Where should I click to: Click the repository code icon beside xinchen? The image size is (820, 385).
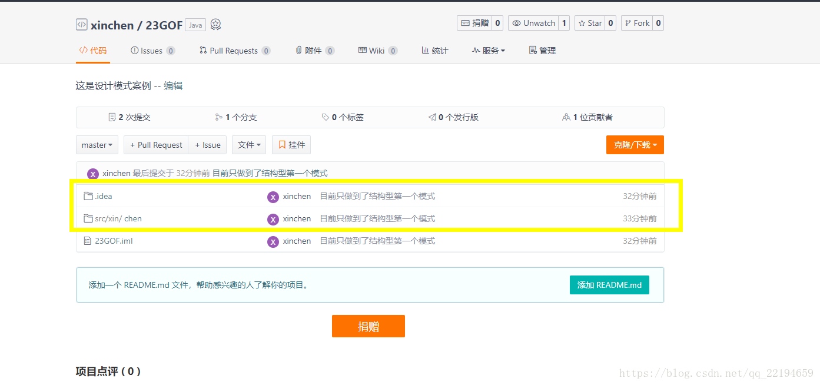[x=81, y=25]
